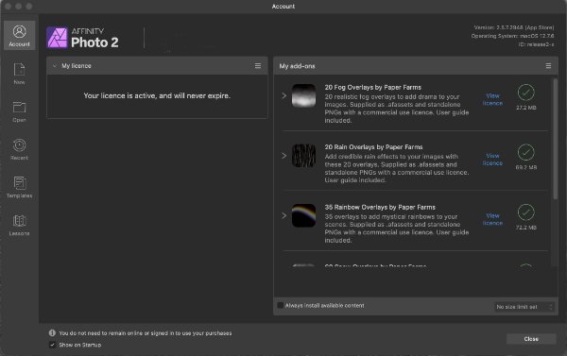
Task: Click the Operating System info text
Action: (512, 36)
